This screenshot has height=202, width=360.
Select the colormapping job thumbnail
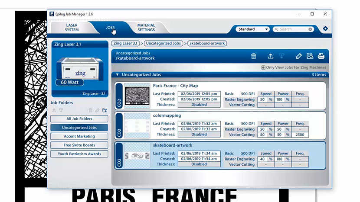click(137, 125)
